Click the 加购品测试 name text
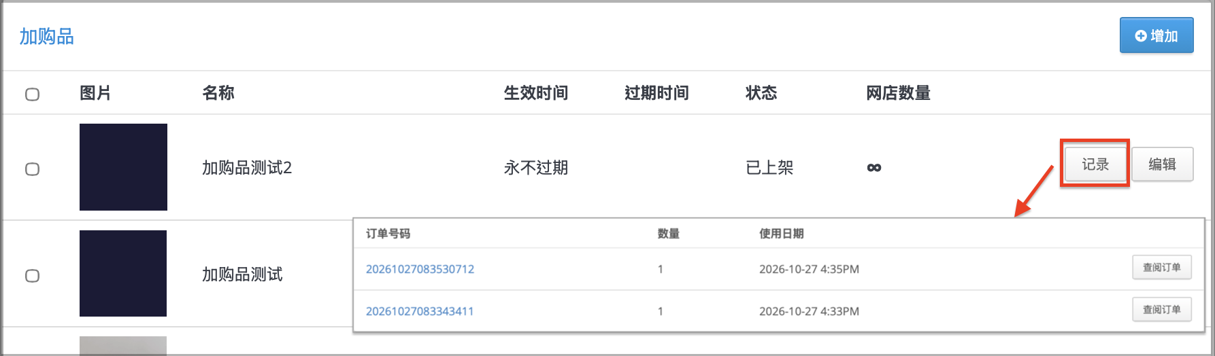Screen dimensions: 1215x356 click(x=242, y=274)
